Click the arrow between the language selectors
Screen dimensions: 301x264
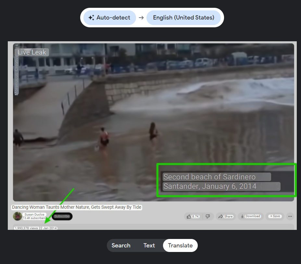click(141, 18)
